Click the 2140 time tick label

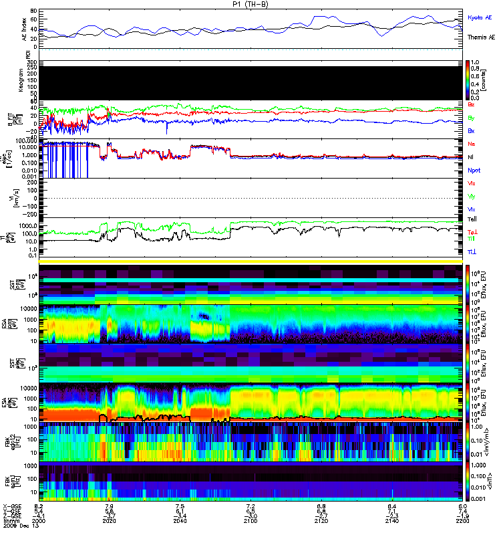pos(391,521)
